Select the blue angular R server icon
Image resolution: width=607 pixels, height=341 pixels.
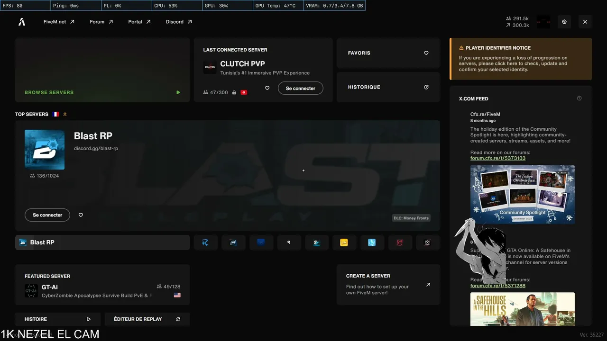tap(205, 242)
